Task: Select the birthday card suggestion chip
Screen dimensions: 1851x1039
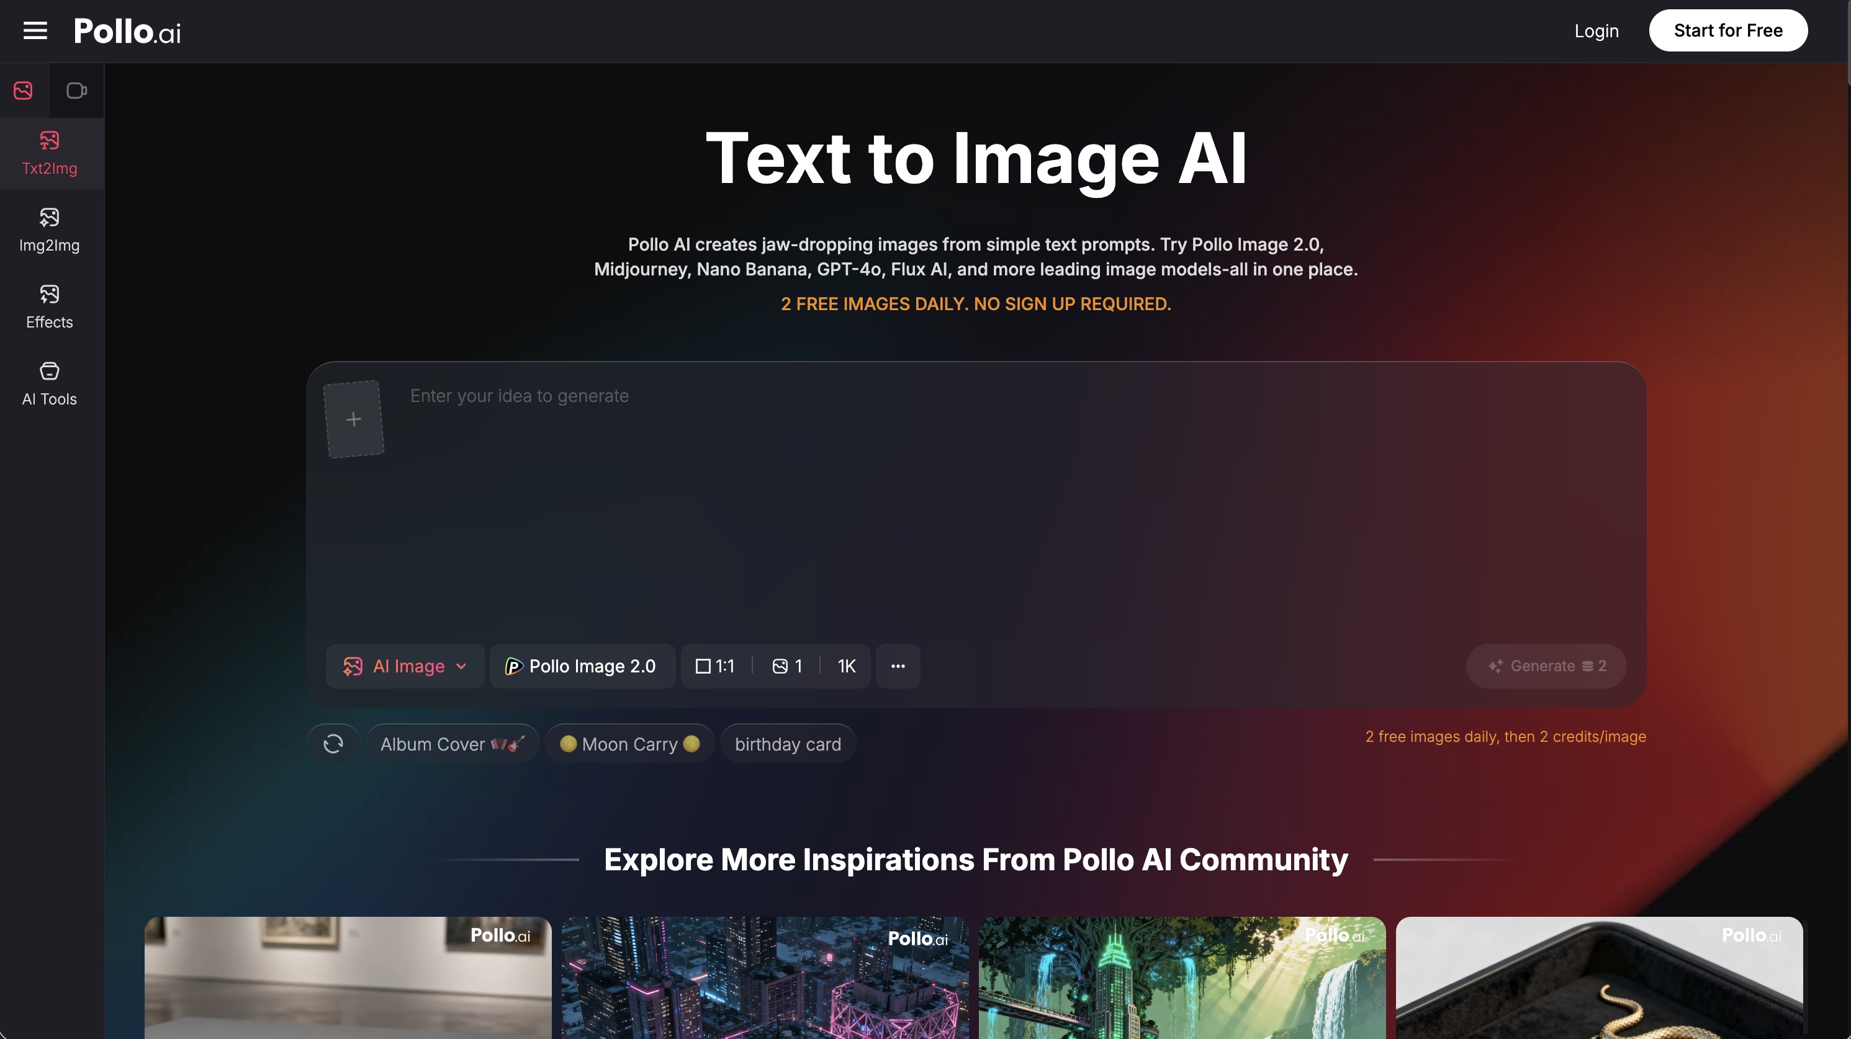Action: (x=788, y=743)
